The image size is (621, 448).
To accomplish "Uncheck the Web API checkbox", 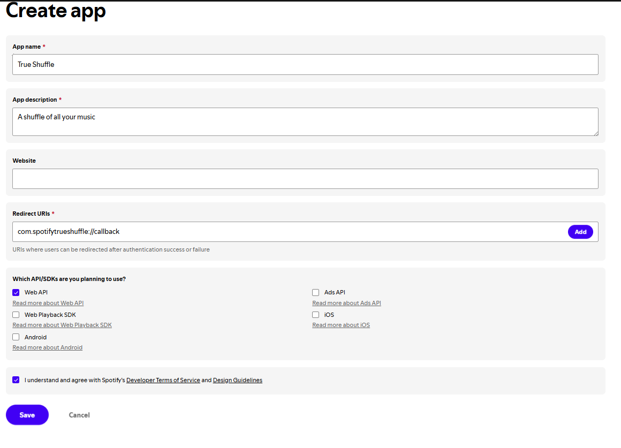I will 16,292.
